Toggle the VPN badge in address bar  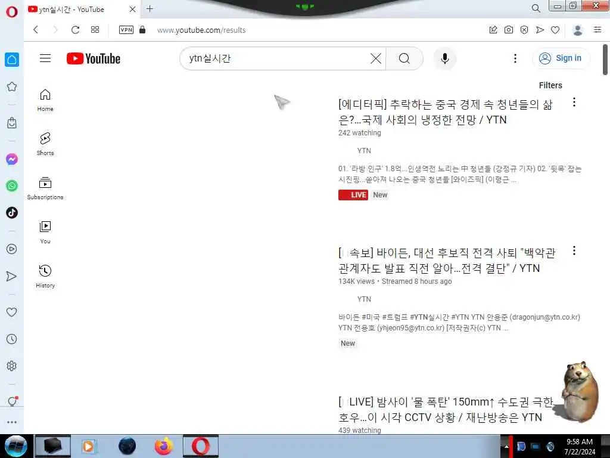126,30
